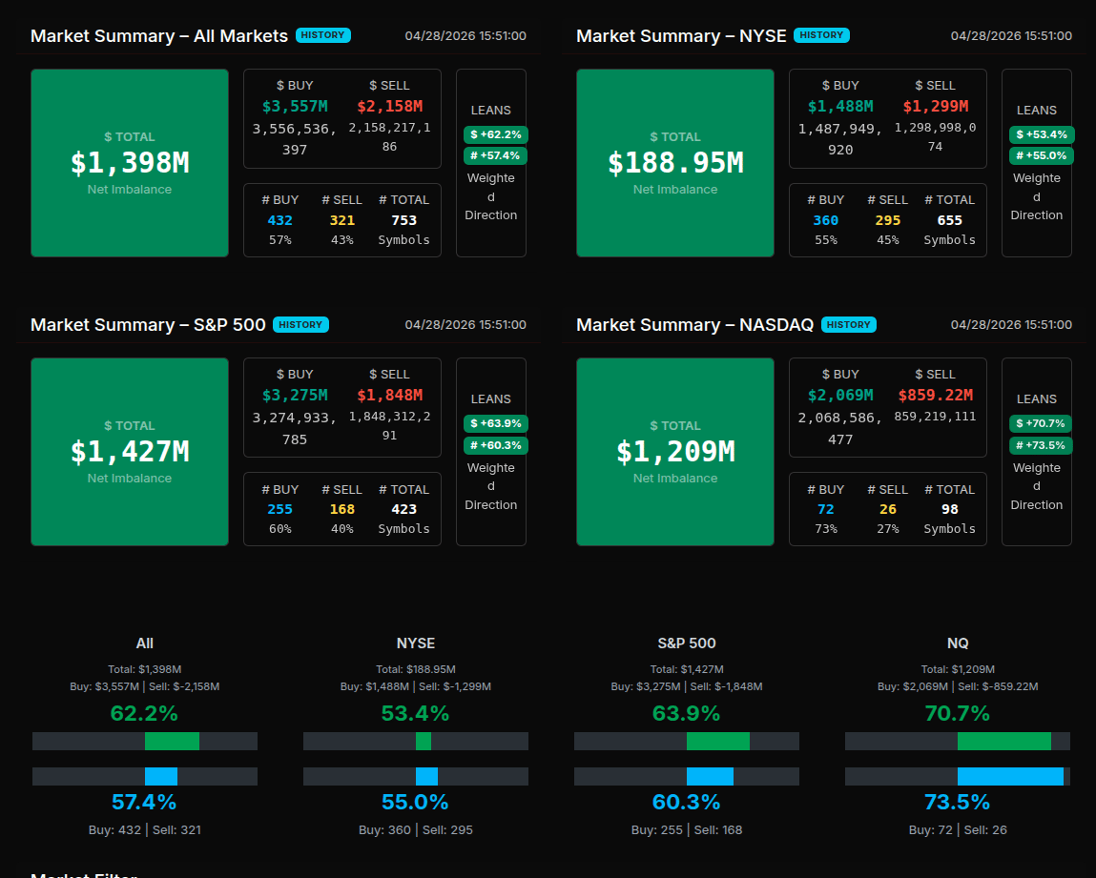Click the # +55.0% NYSE lean badge

1041,155
